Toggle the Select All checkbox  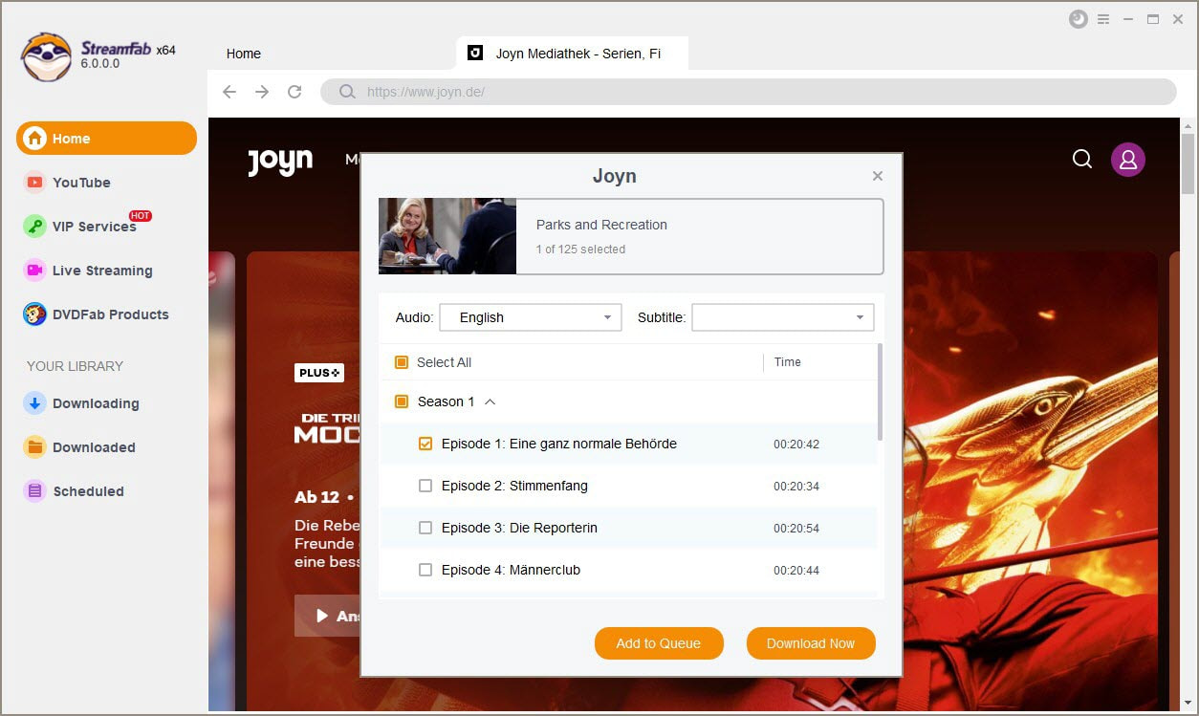point(402,362)
